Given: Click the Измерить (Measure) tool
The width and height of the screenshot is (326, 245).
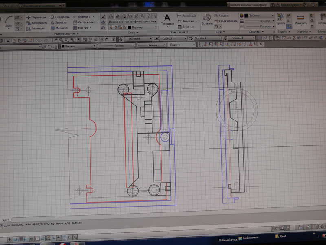Looking at the screenshot, I should [301, 20].
